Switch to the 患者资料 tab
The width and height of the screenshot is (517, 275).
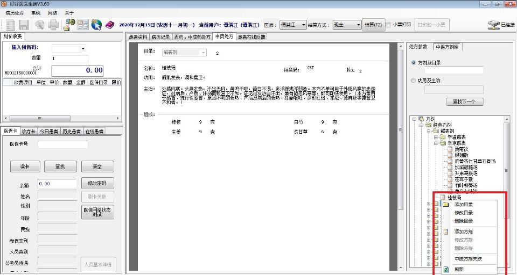(x=138, y=37)
